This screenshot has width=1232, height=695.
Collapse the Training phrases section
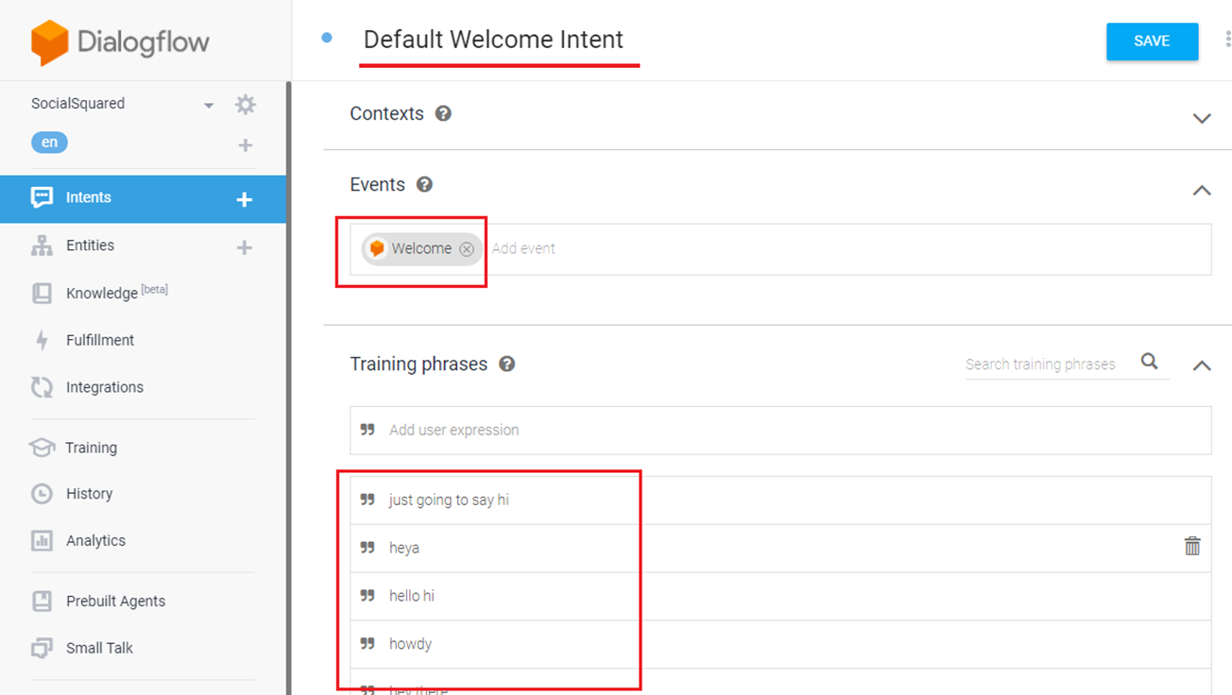tap(1201, 365)
